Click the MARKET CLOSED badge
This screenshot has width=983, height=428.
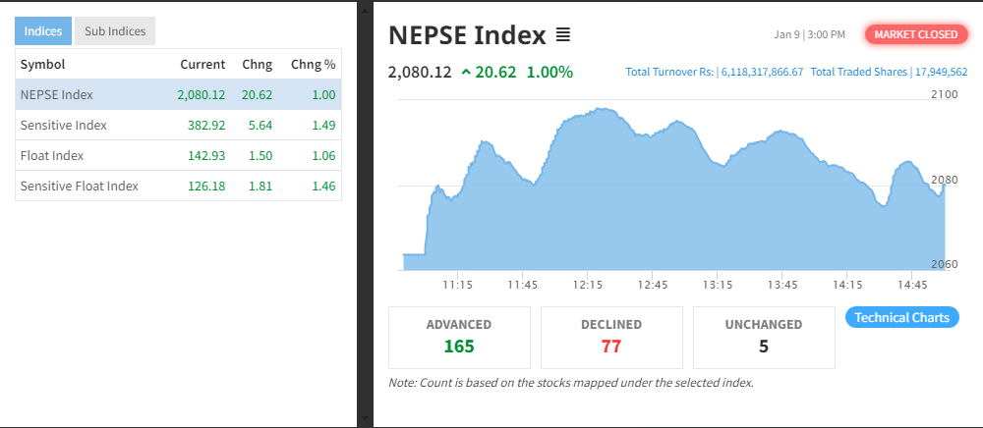pyautogui.click(x=916, y=34)
